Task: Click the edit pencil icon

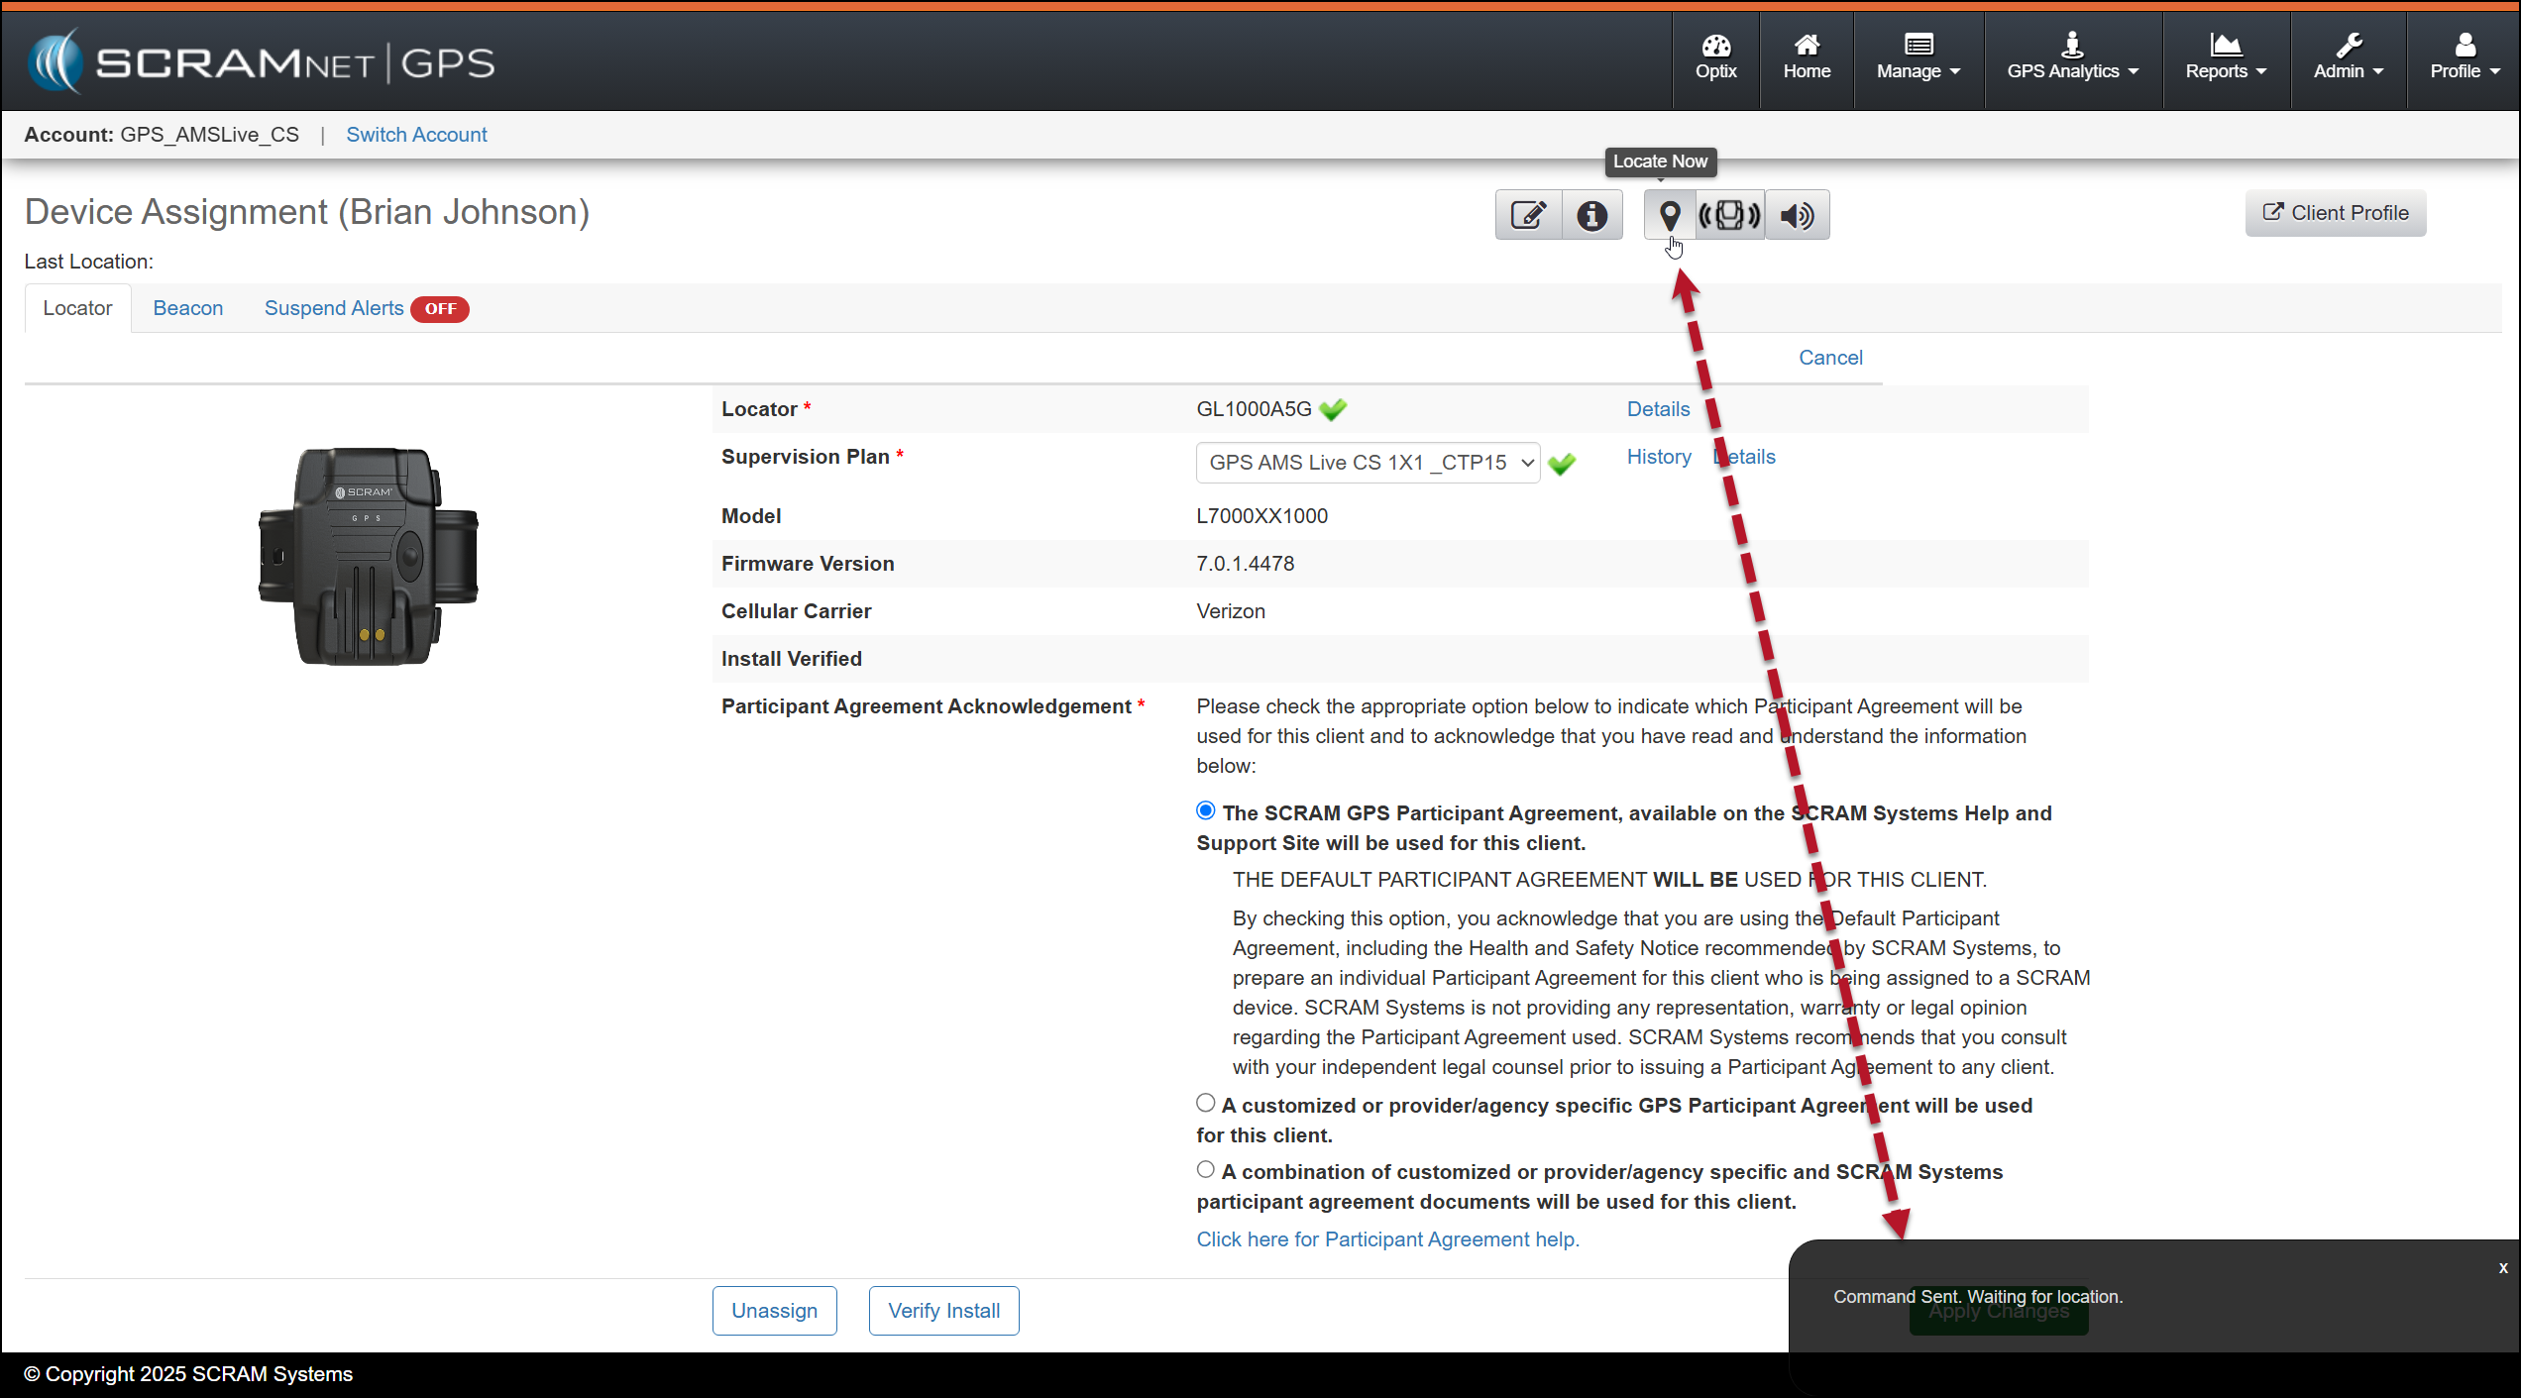Action: 1528,215
